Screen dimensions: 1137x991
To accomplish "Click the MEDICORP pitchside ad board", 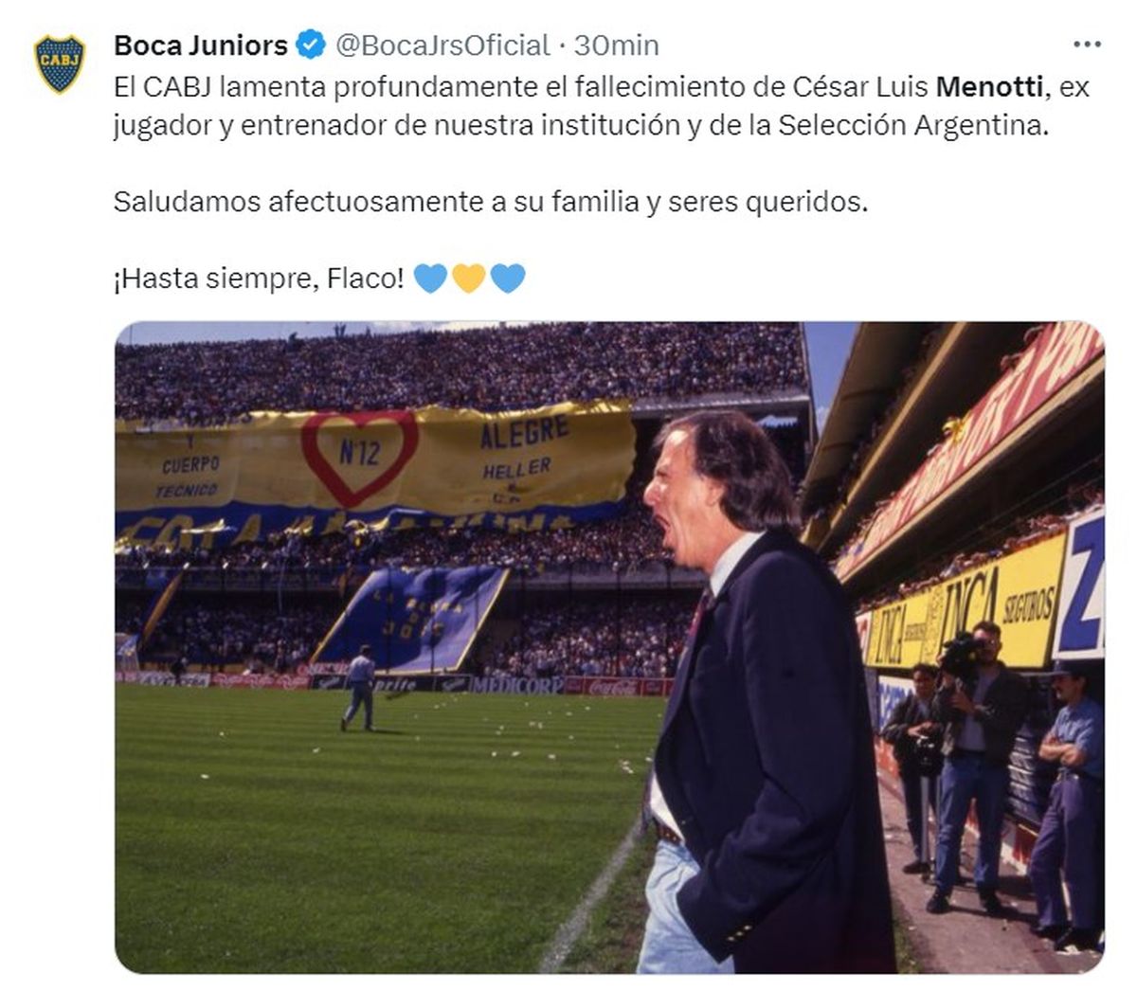I will (x=516, y=685).
